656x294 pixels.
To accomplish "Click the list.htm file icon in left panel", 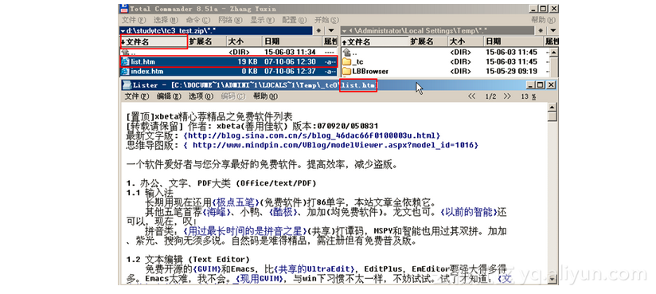I will [x=125, y=62].
